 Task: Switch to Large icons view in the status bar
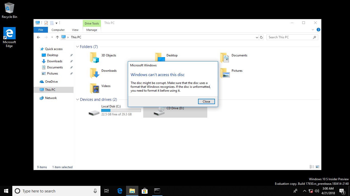click(x=317, y=167)
